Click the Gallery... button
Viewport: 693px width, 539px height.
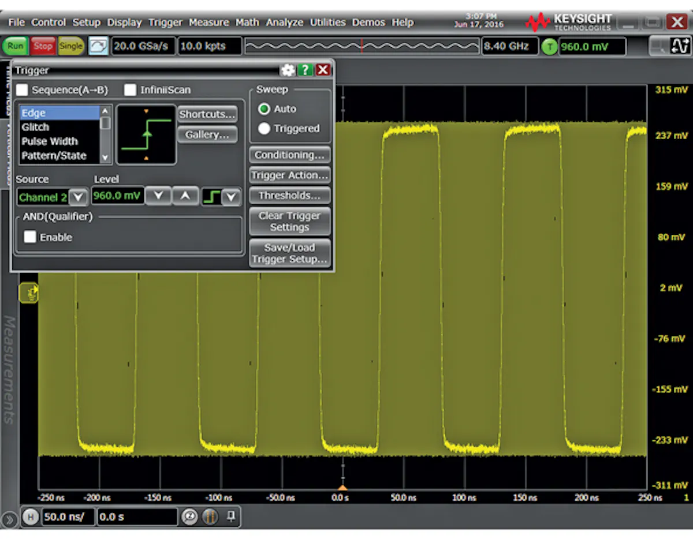pyautogui.click(x=207, y=135)
